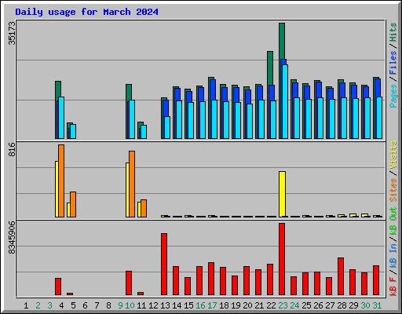Click the red kB bar for day 23
Screen dimensions: 402x314
coord(282,259)
